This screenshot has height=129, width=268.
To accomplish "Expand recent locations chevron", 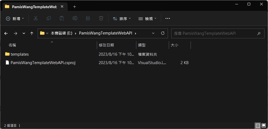I will coord(24,33).
